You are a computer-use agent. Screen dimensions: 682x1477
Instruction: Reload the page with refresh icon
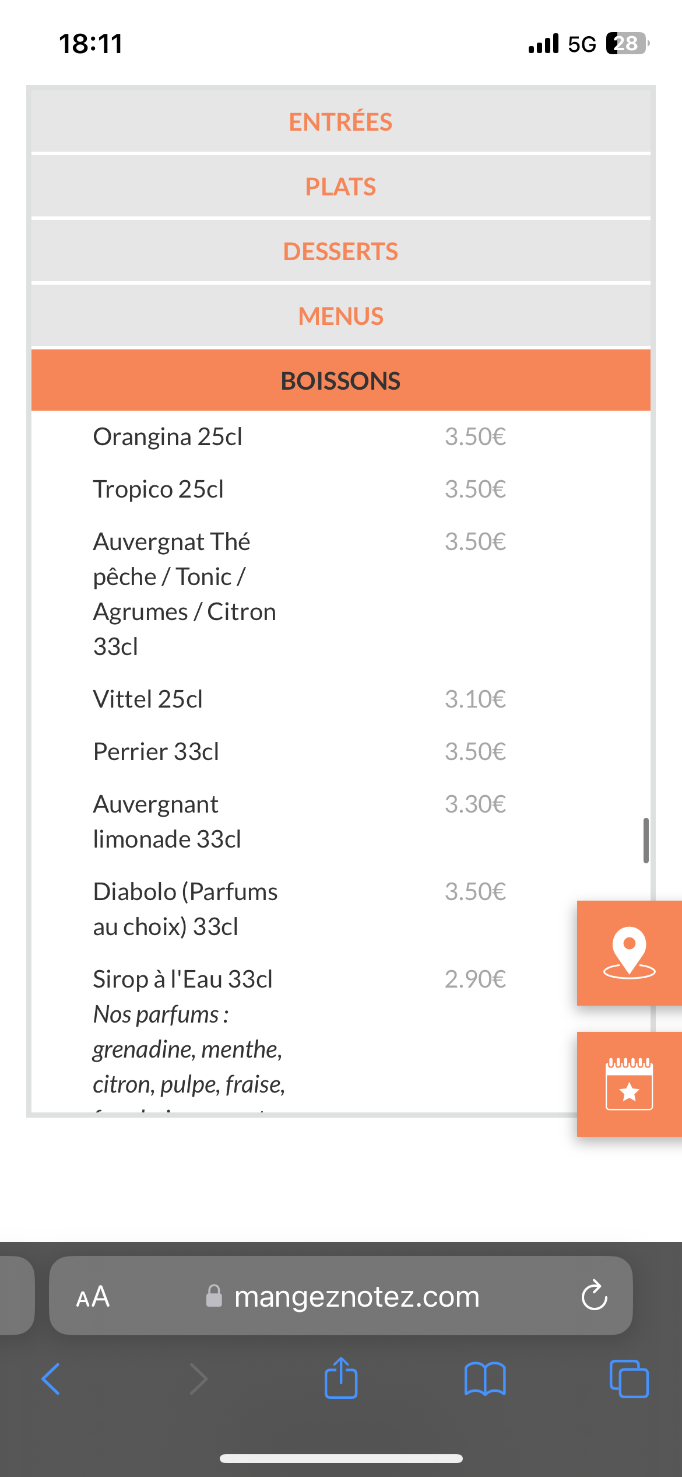(x=594, y=1296)
